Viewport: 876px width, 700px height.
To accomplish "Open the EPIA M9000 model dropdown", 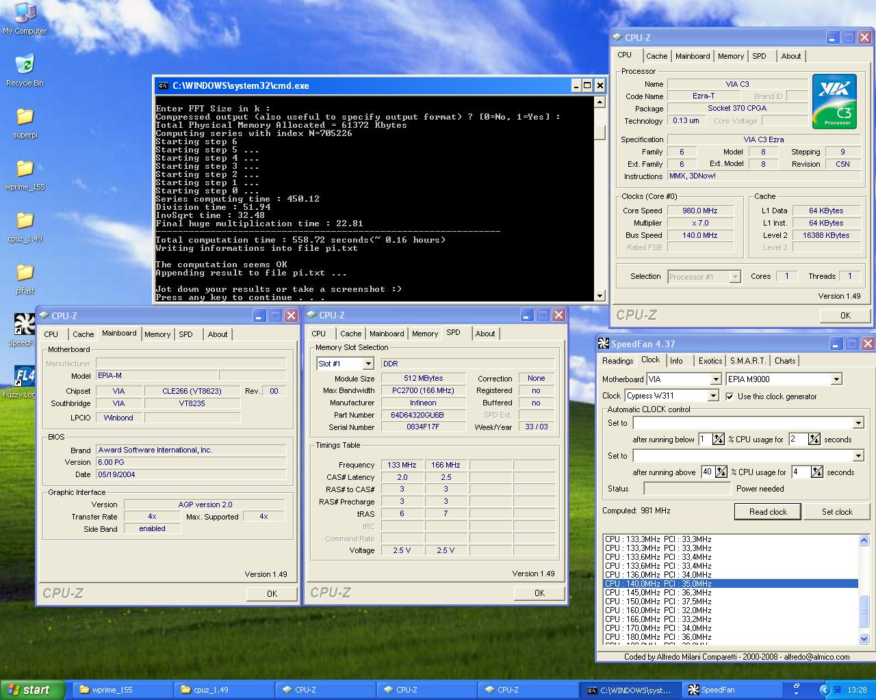I will (x=836, y=379).
